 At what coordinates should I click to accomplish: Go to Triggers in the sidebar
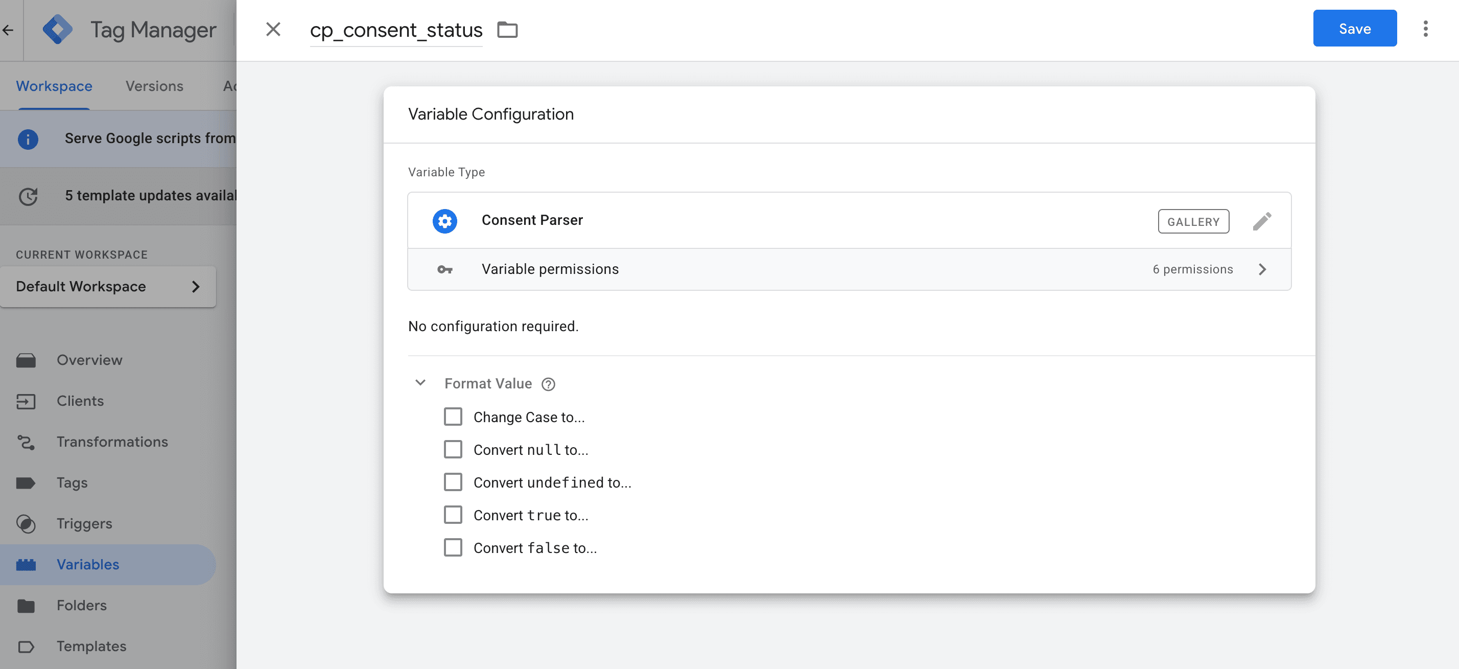(84, 523)
